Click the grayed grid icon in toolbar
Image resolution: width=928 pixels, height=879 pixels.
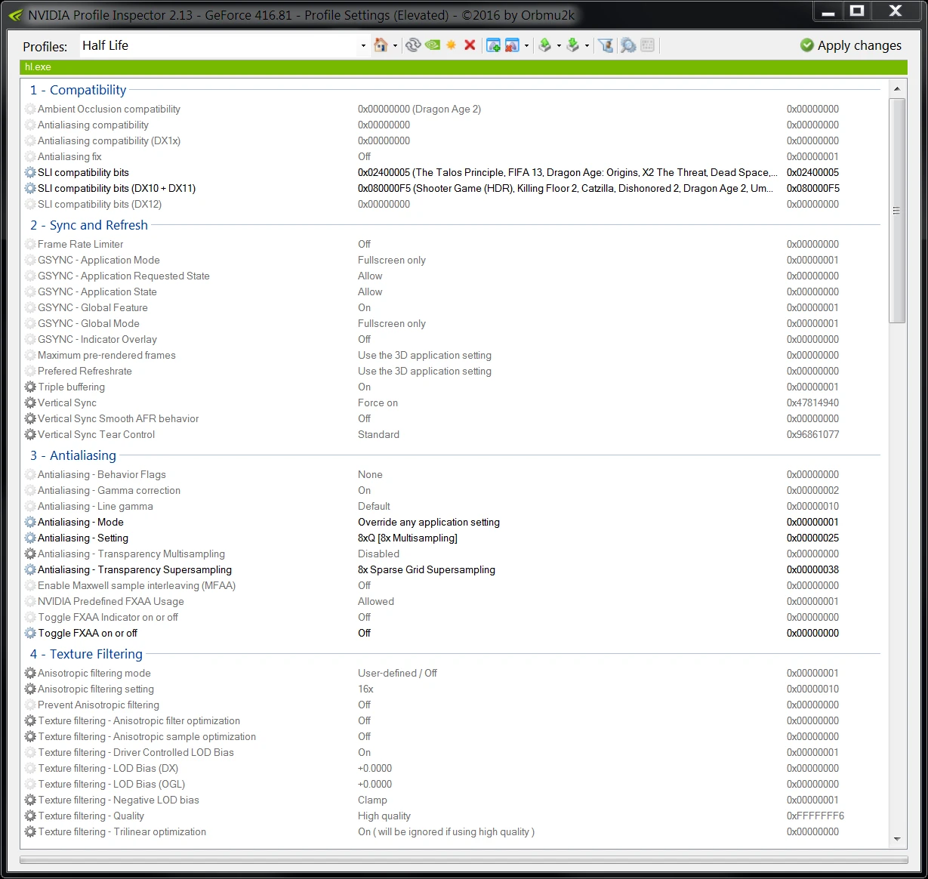[648, 45]
